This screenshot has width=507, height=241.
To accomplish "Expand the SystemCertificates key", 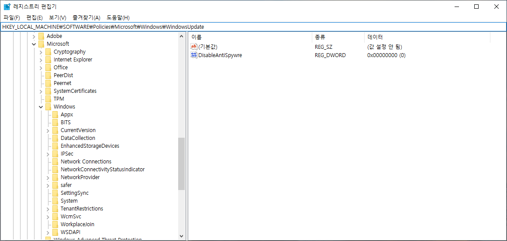I will [41, 92].
